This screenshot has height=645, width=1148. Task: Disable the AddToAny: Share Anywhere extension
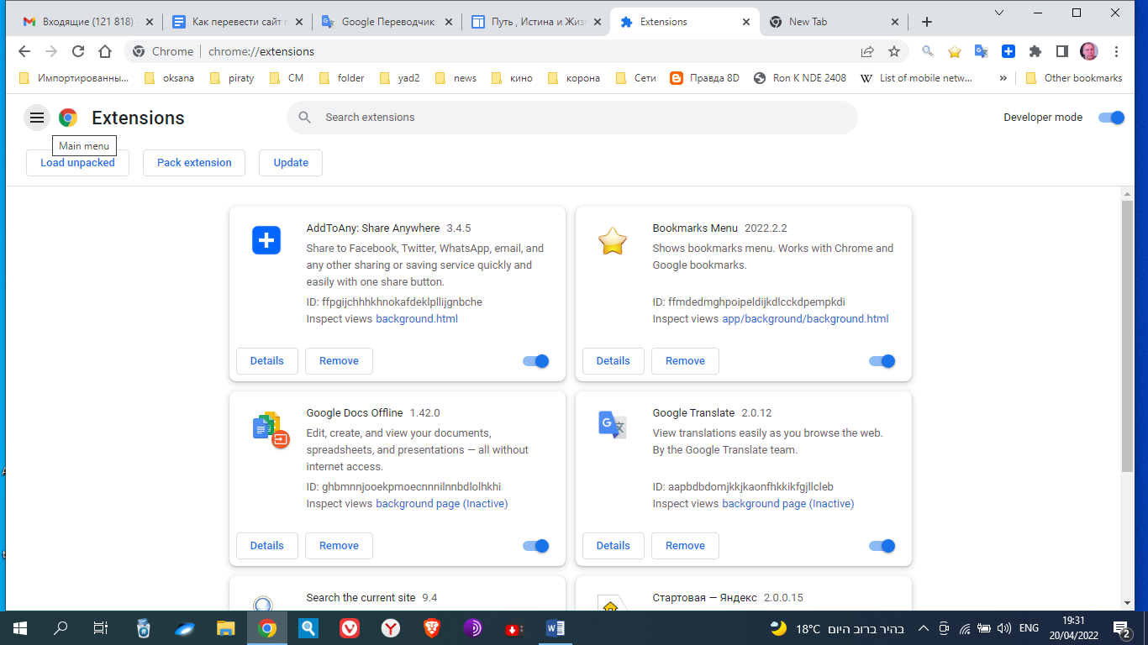tap(536, 361)
